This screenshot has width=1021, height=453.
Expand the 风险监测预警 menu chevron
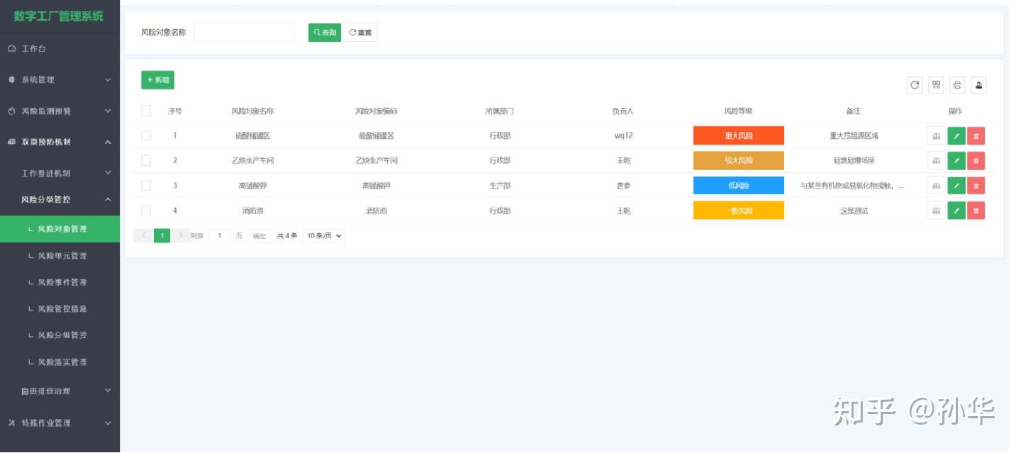click(x=108, y=111)
